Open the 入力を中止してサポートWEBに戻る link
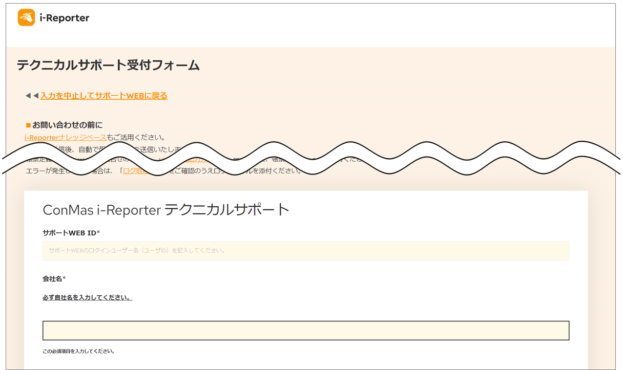 103,96
